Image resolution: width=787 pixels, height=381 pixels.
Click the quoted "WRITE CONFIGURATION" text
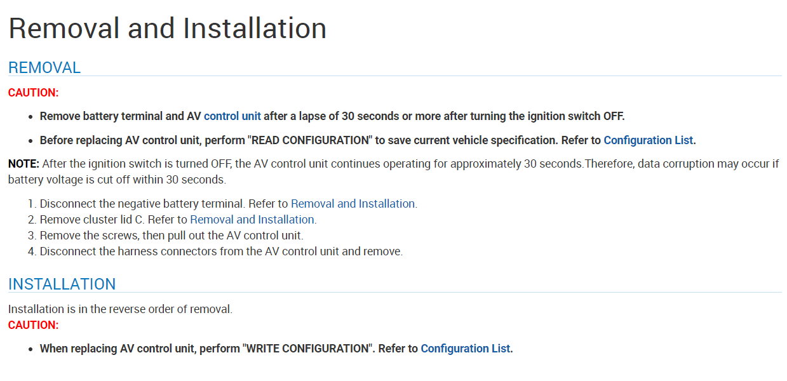click(307, 349)
